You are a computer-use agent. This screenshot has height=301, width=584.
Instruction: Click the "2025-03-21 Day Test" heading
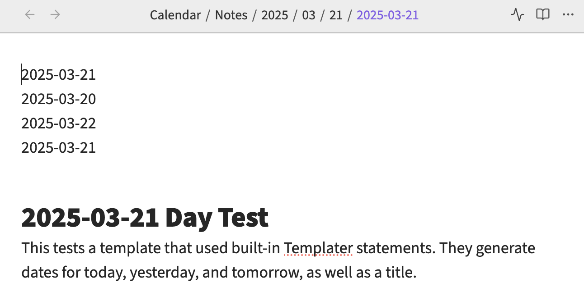tap(145, 218)
